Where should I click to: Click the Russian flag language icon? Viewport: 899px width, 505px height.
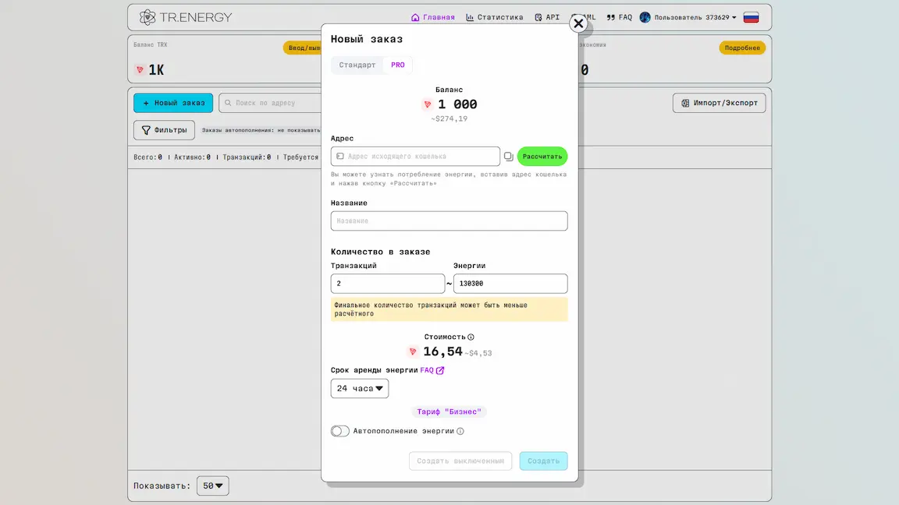[x=751, y=17]
